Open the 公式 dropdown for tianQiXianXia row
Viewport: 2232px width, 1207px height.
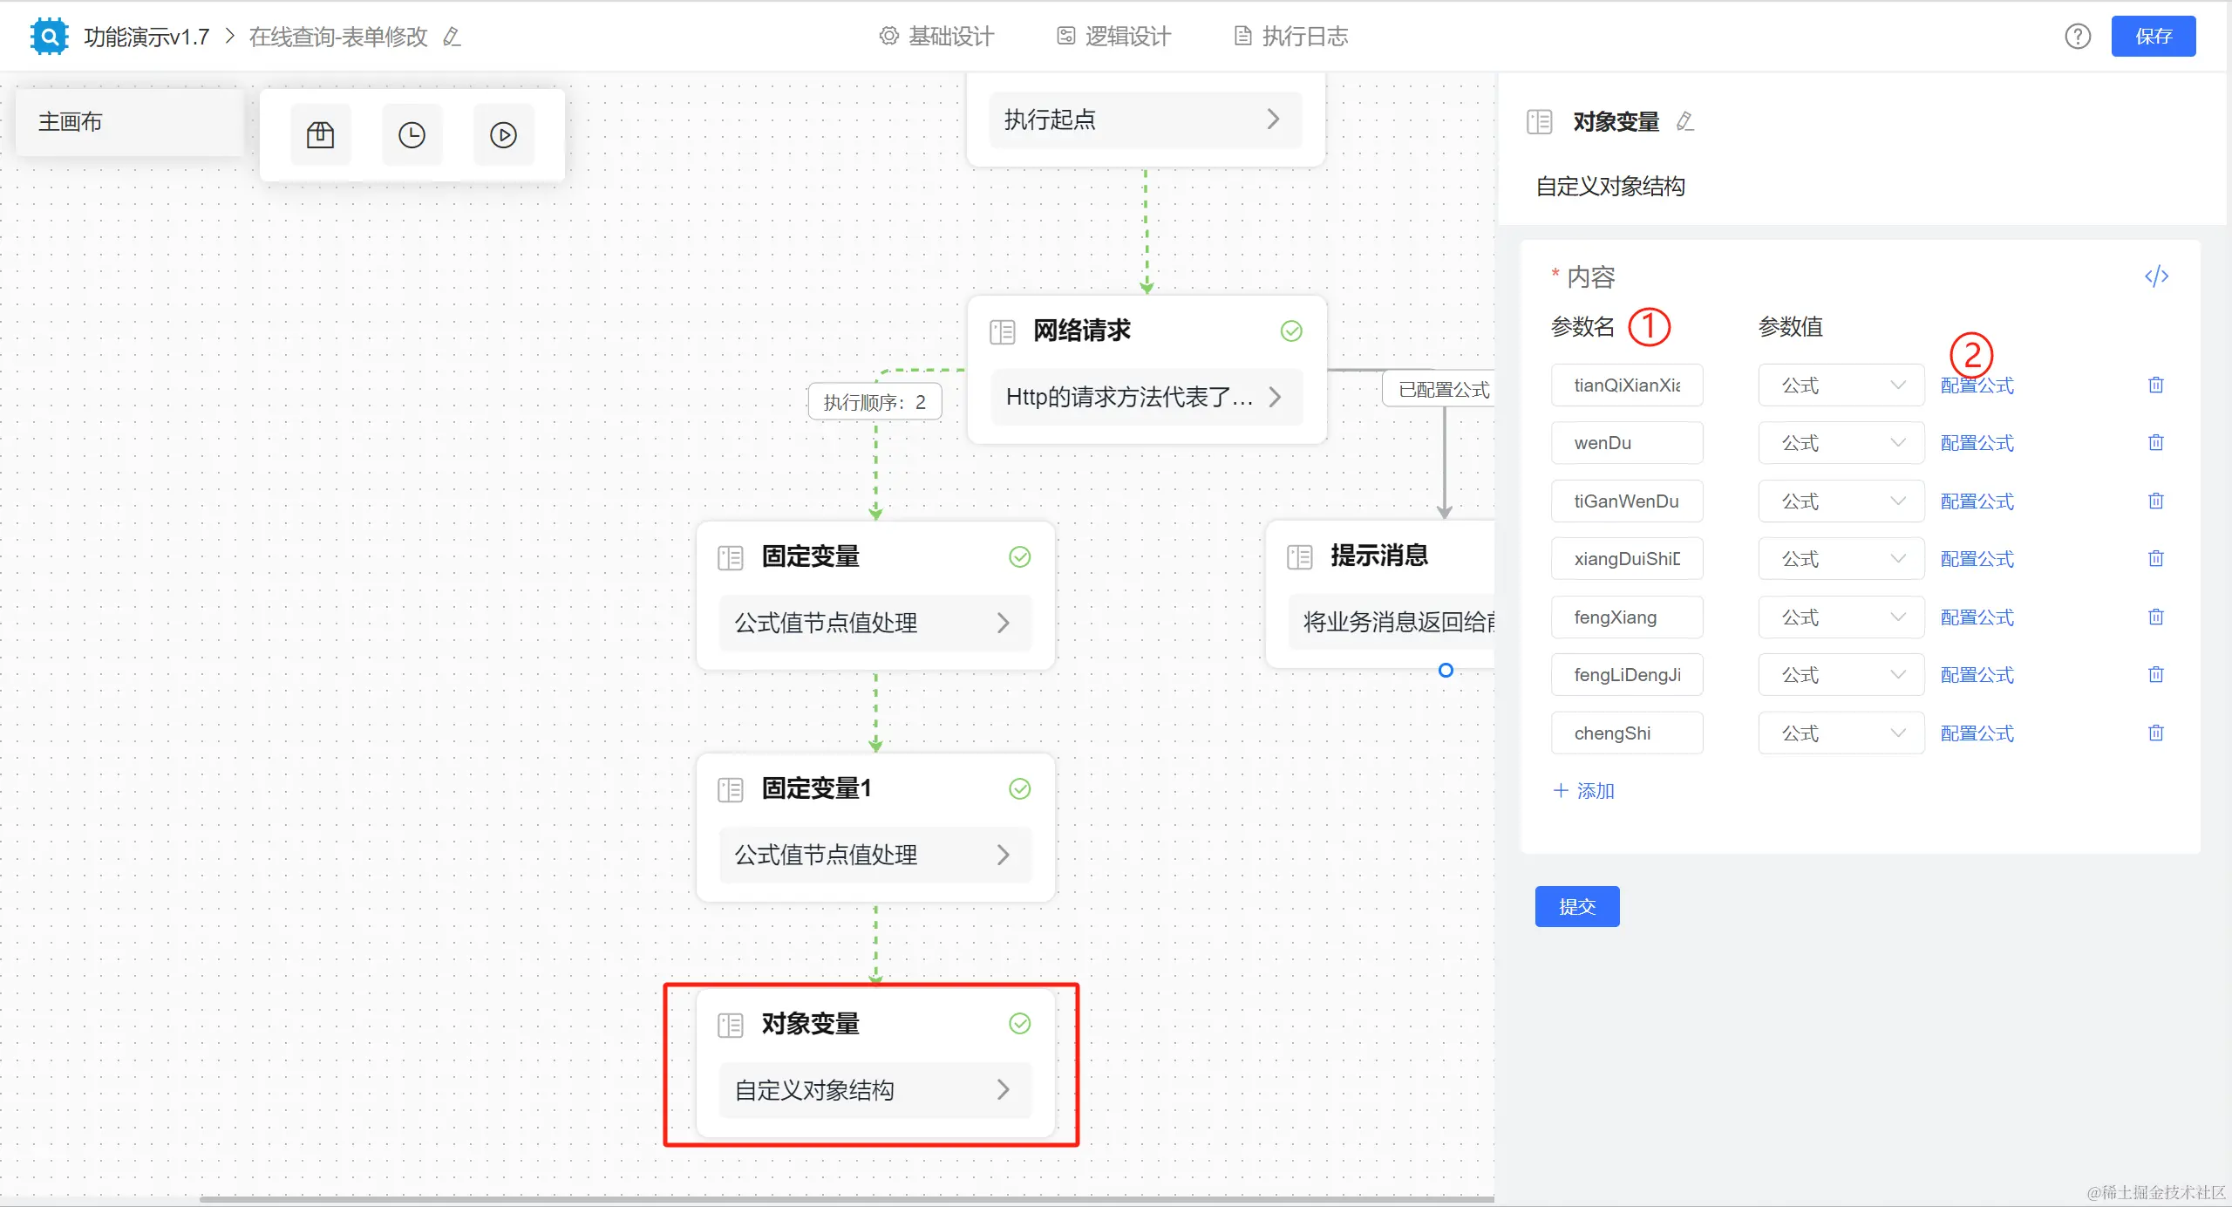[x=1841, y=385]
